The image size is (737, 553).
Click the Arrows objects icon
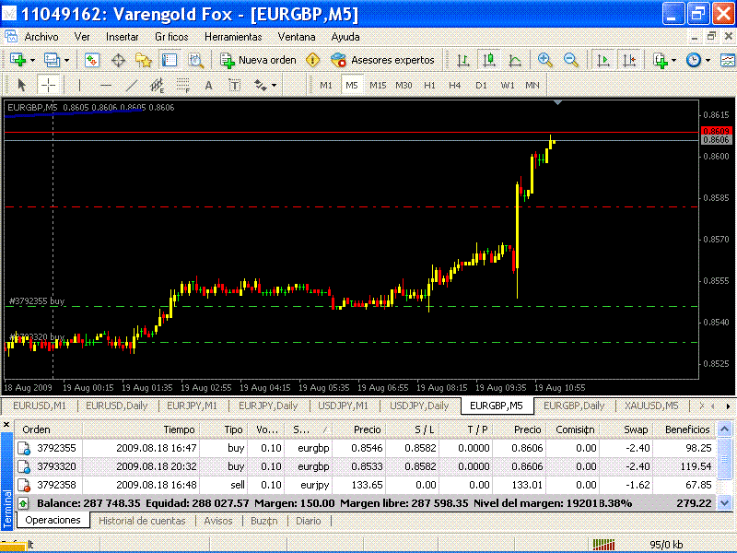tap(260, 85)
